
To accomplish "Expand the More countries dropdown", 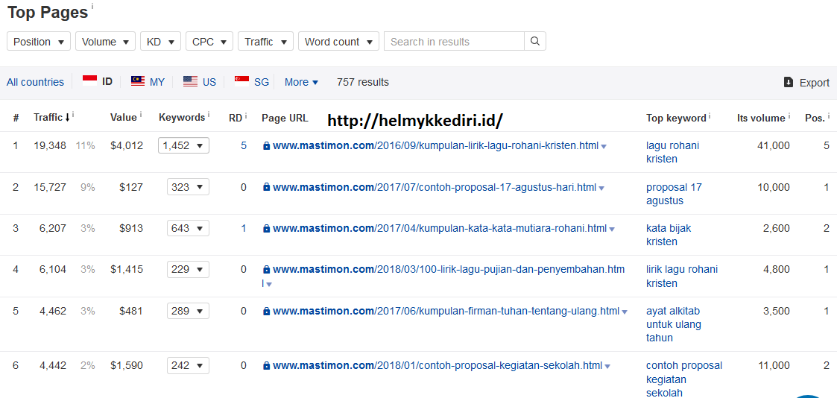I will pyautogui.click(x=302, y=82).
